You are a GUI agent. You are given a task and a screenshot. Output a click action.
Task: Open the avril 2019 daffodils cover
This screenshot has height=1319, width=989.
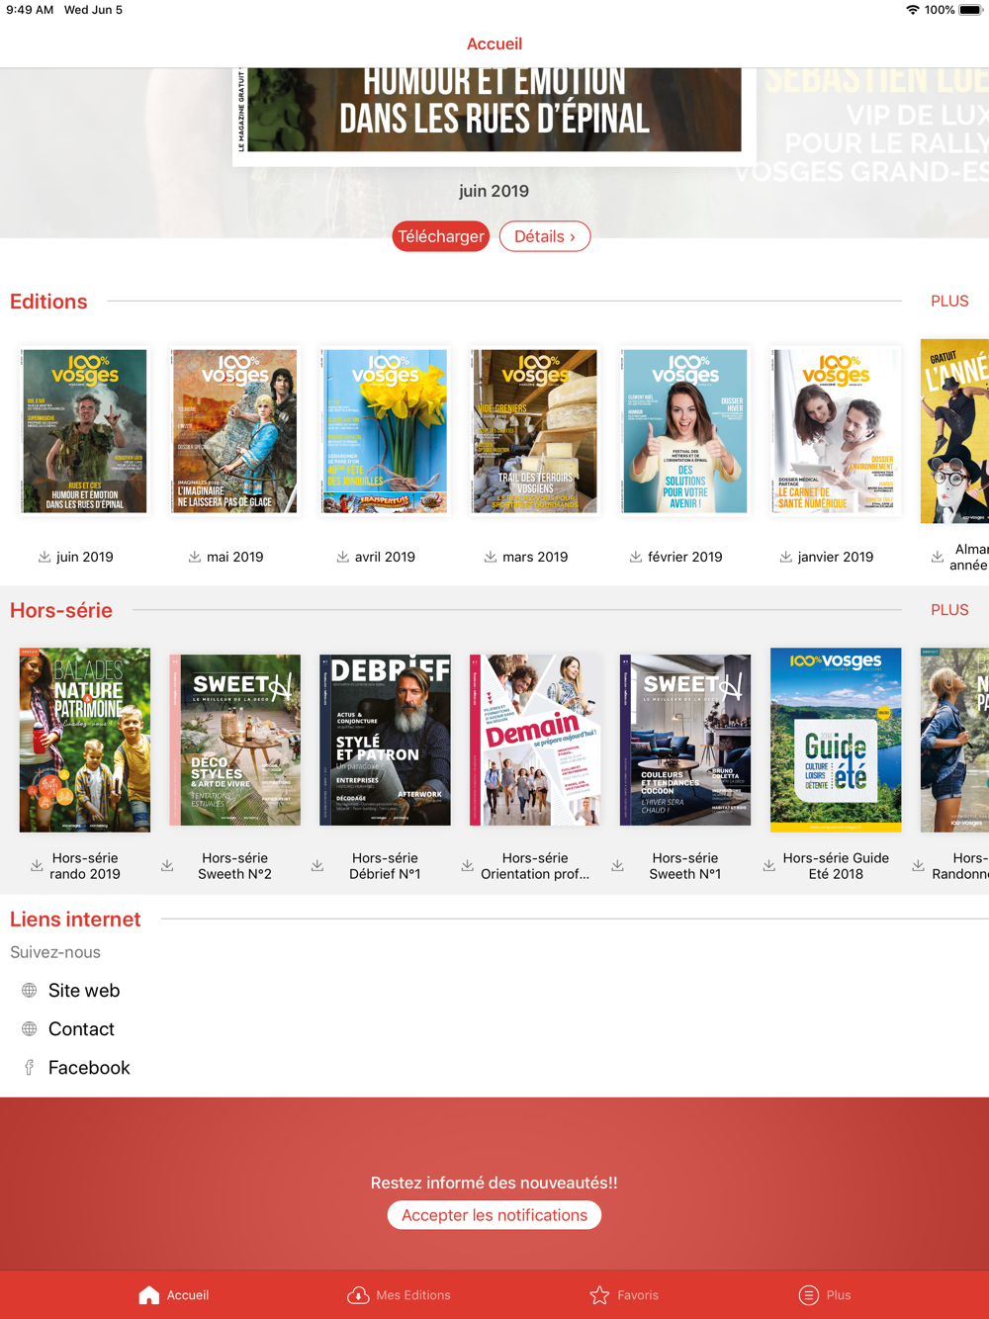(385, 431)
